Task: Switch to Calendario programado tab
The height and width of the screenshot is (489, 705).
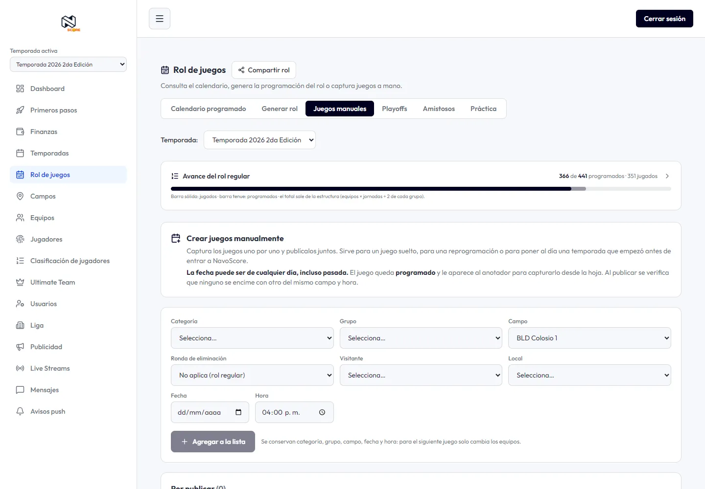Action: [x=209, y=109]
